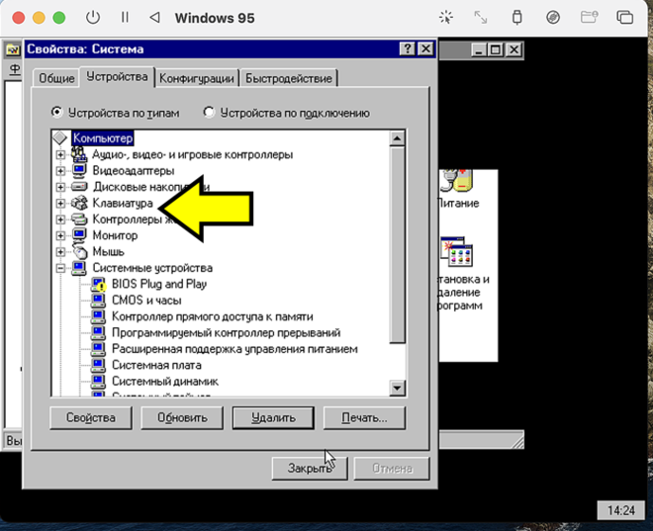This screenshot has width=653, height=531.
Task: Switch to the Общие tab
Action: pyautogui.click(x=56, y=78)
